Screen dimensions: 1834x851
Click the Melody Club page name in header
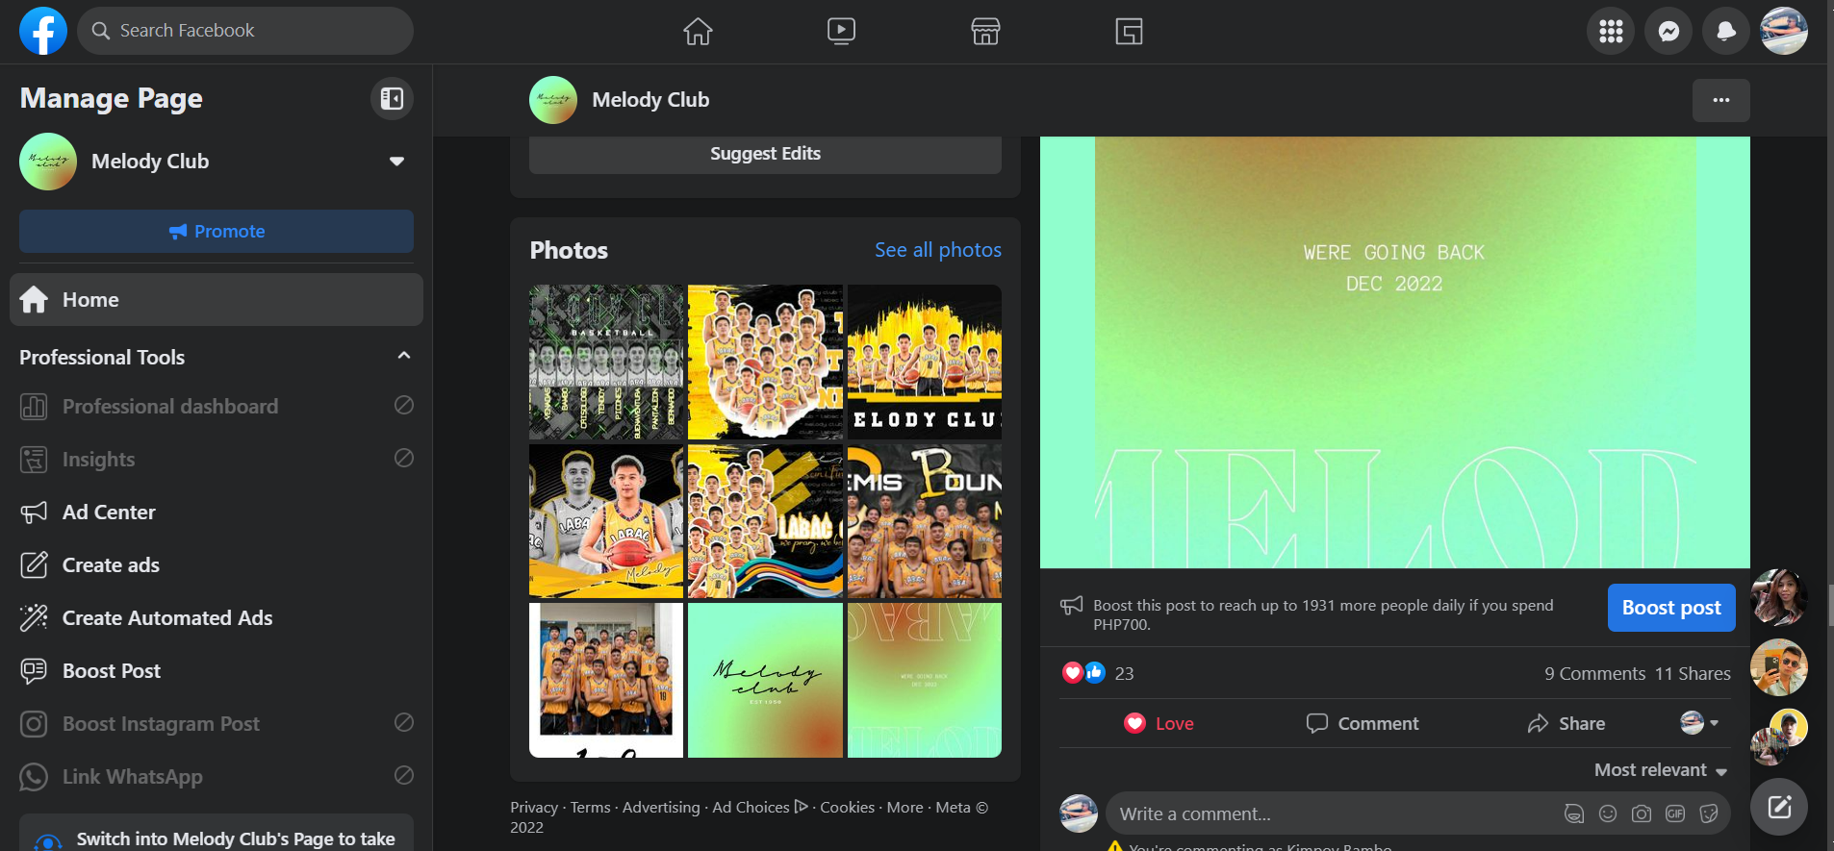[650, 100]
